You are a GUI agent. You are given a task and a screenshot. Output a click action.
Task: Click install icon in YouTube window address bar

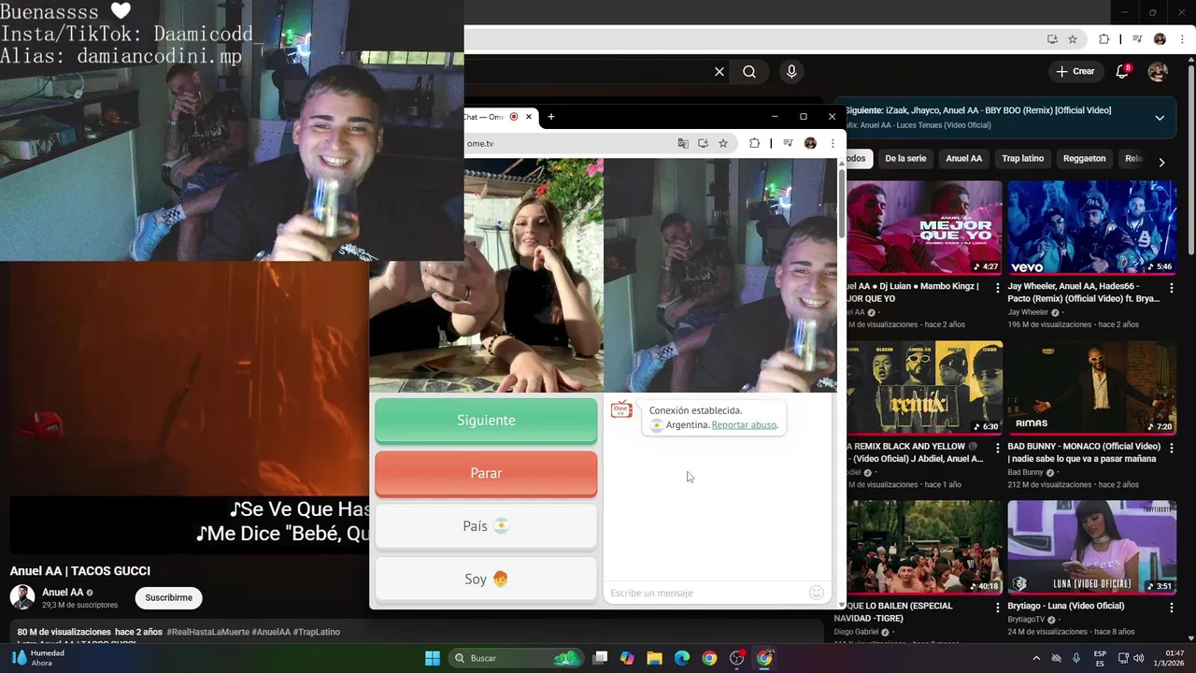pyautogui.click(x=1052, y=39)
